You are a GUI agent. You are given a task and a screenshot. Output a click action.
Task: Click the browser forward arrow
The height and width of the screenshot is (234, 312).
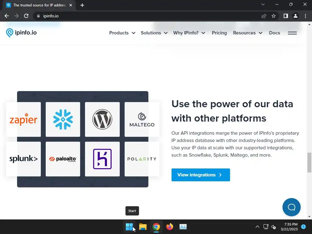pyautogui.click(x=16, y=16)
